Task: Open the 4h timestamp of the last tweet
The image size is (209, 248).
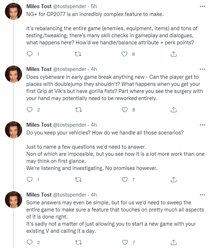Action: [94, 195]
